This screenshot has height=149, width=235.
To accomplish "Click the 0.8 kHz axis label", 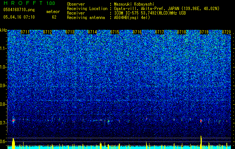I will 3,104.
